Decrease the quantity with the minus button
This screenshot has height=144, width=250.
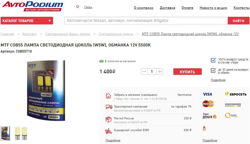(x=144, y=72)
